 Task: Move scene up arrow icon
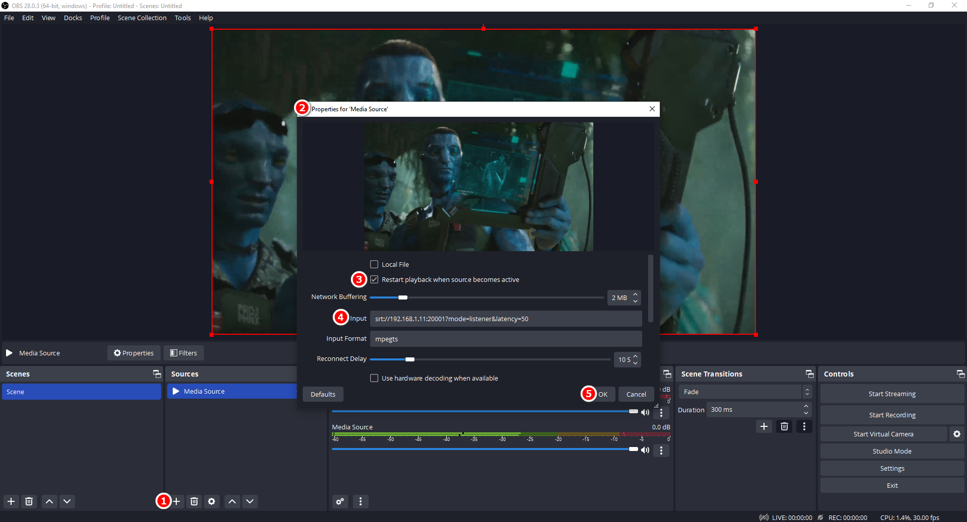click(49, 501)
